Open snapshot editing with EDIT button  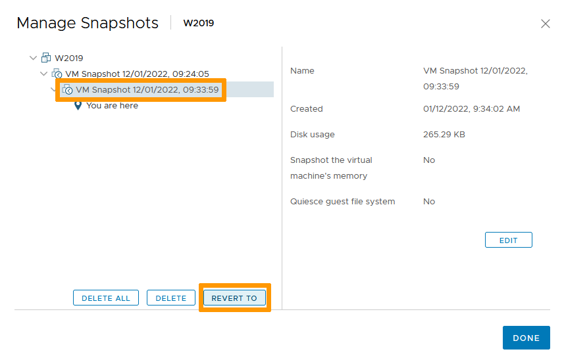[508, 240]
